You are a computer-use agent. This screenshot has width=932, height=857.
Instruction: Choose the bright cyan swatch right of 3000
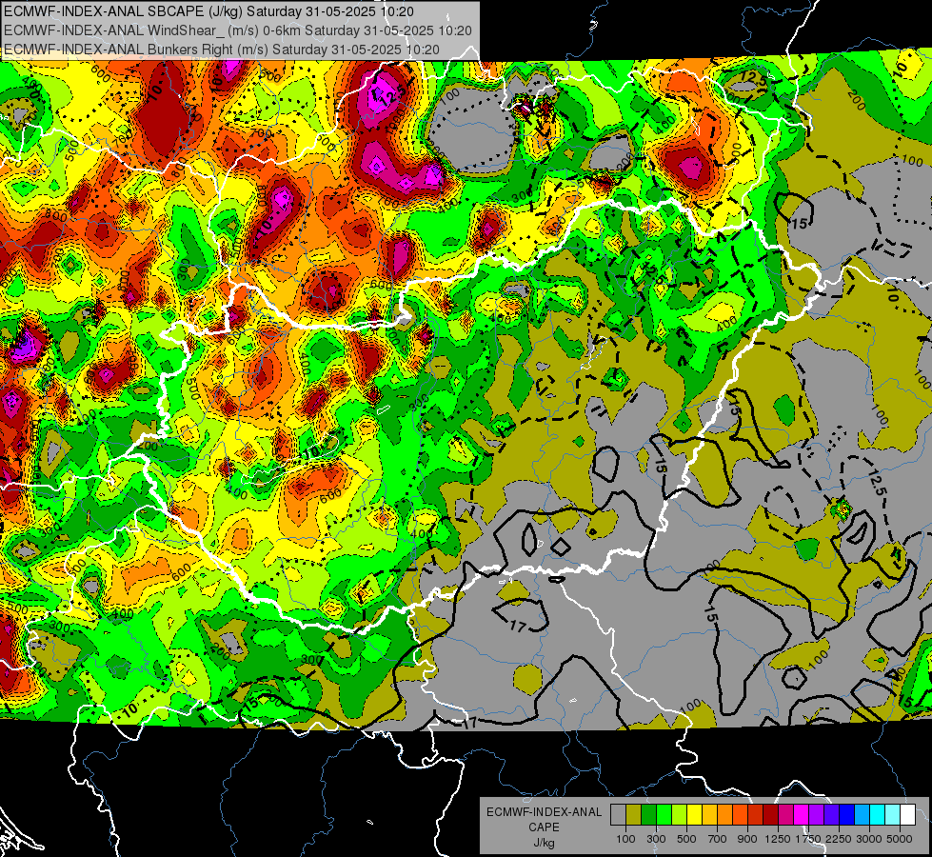[878, 815]
